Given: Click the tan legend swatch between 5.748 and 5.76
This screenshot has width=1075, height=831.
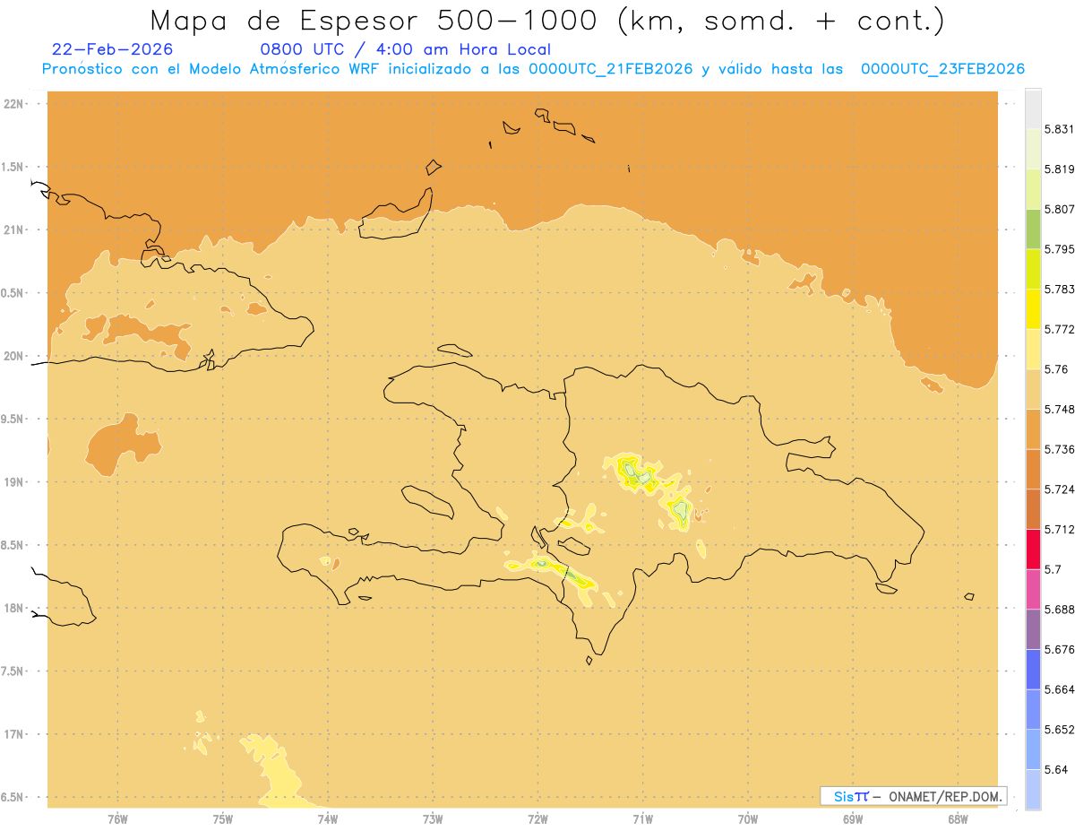Looking at the screenshot, I should (x=1033, y=389).
